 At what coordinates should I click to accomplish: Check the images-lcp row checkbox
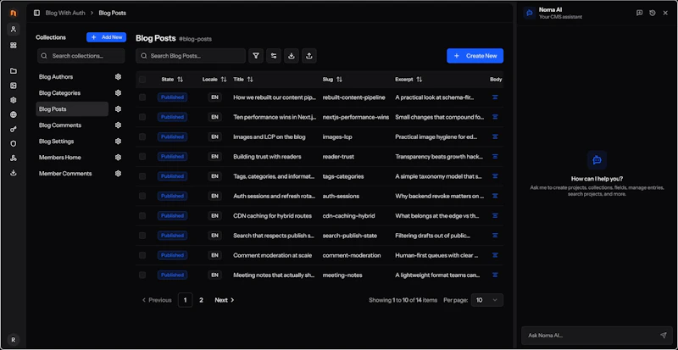click(x=142, y=136)
